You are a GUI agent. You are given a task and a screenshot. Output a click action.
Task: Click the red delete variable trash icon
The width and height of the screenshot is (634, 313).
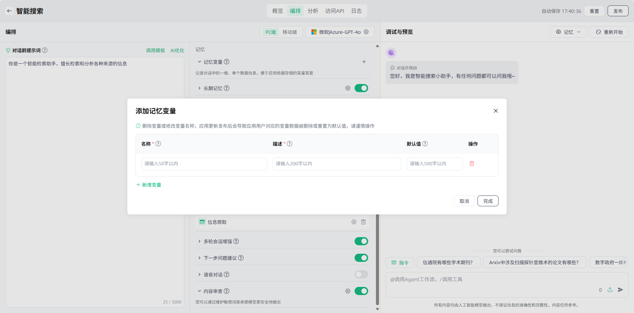472,164
